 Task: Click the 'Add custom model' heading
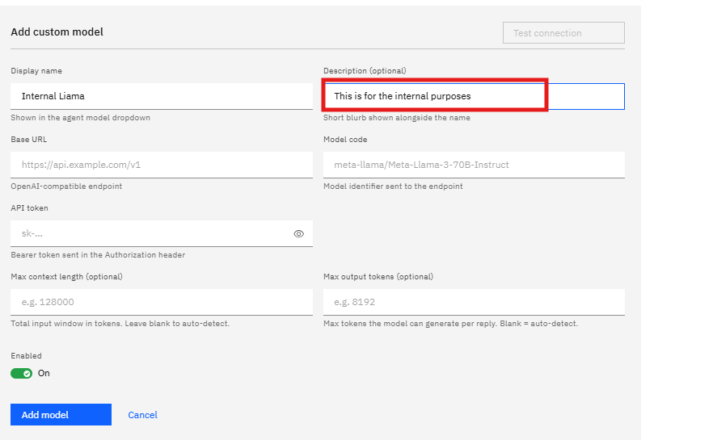[57, 31]
